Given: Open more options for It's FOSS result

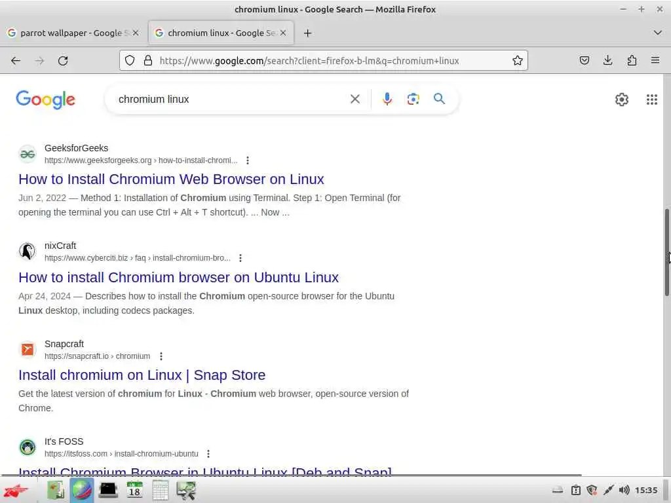Looking at the screenshot, I should point(208,454).
